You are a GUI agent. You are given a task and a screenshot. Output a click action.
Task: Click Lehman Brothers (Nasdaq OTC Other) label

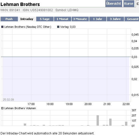[x=28, y=27]
